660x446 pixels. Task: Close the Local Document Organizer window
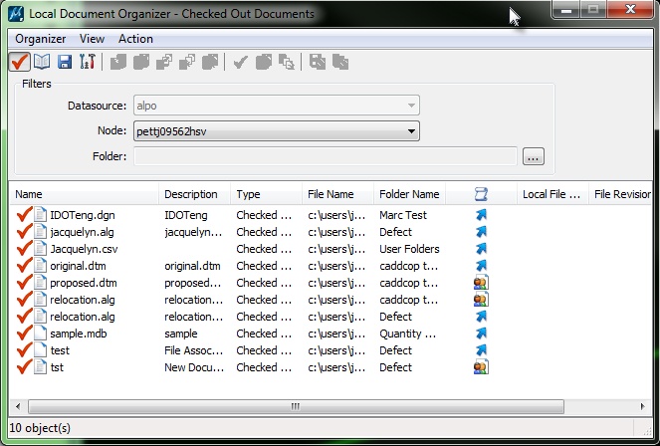click(630, 10)
